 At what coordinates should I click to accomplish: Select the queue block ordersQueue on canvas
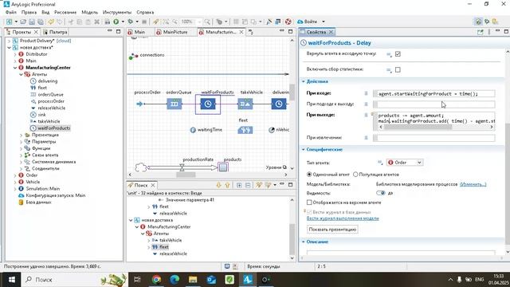coord(175,104)
